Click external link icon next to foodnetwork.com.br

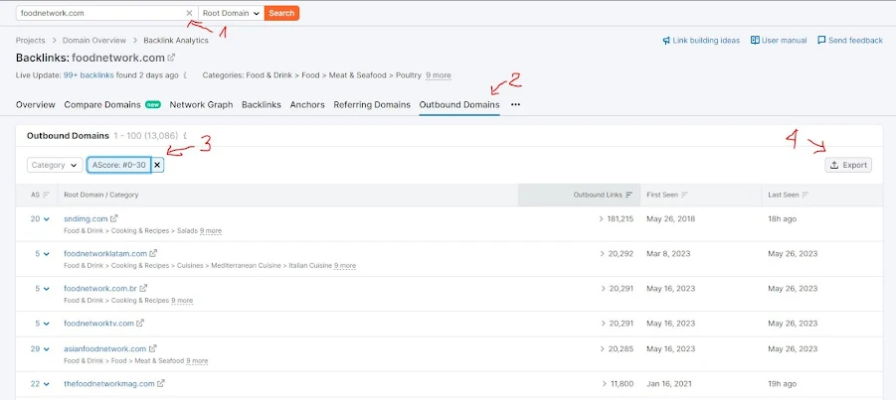point(143,288)
